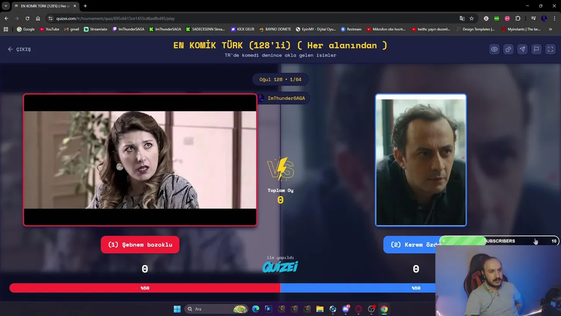The width and height of the screenshot is (561, 316).
Task: Open the Extensions puzzle icon
Action: point(518,18)
